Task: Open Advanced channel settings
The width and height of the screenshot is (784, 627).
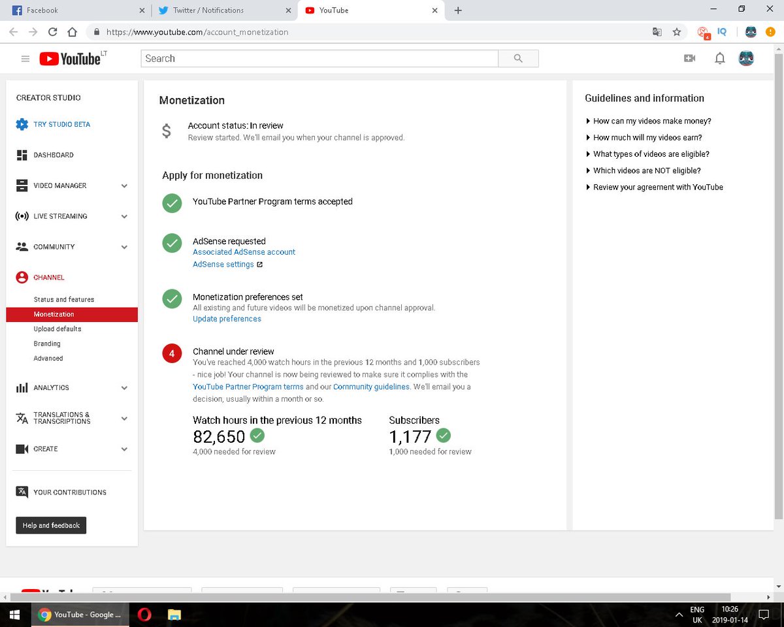Action: [48, 359]
